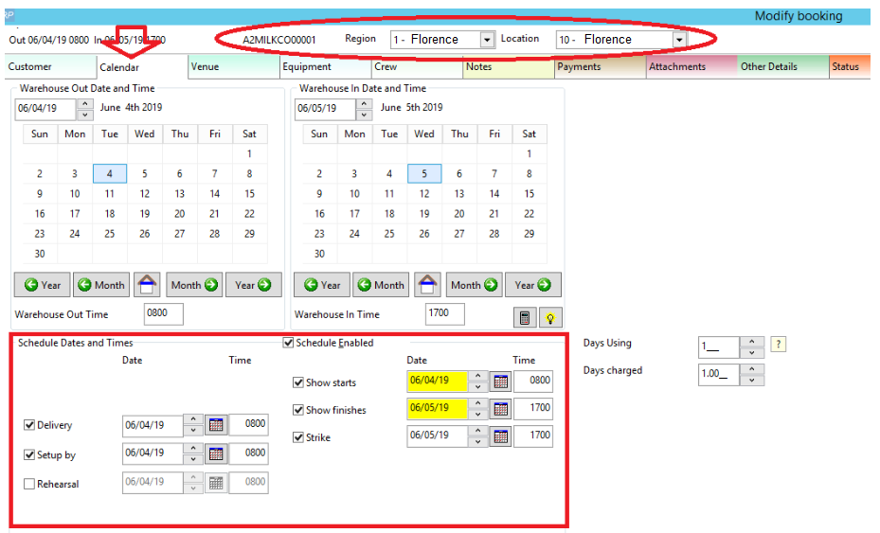The image size is (880, 533).
Task: Click the home icon under Warehouse Out calendar
Action: pyautogui.click(x=147, y=284)
